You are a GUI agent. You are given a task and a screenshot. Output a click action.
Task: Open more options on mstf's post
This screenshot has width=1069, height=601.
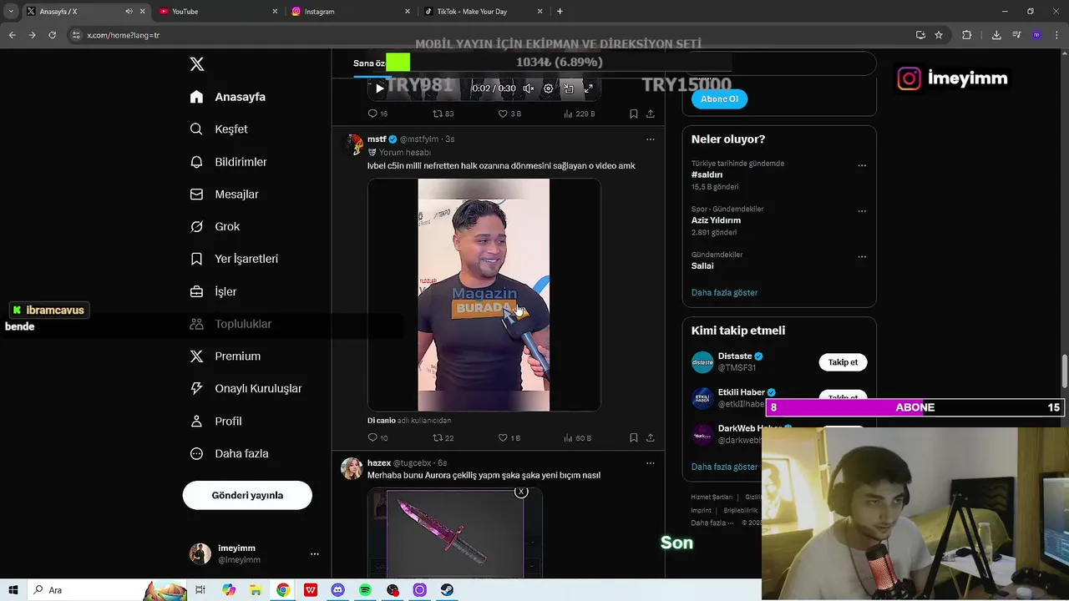pyautogui.click(x=651, y=139)
